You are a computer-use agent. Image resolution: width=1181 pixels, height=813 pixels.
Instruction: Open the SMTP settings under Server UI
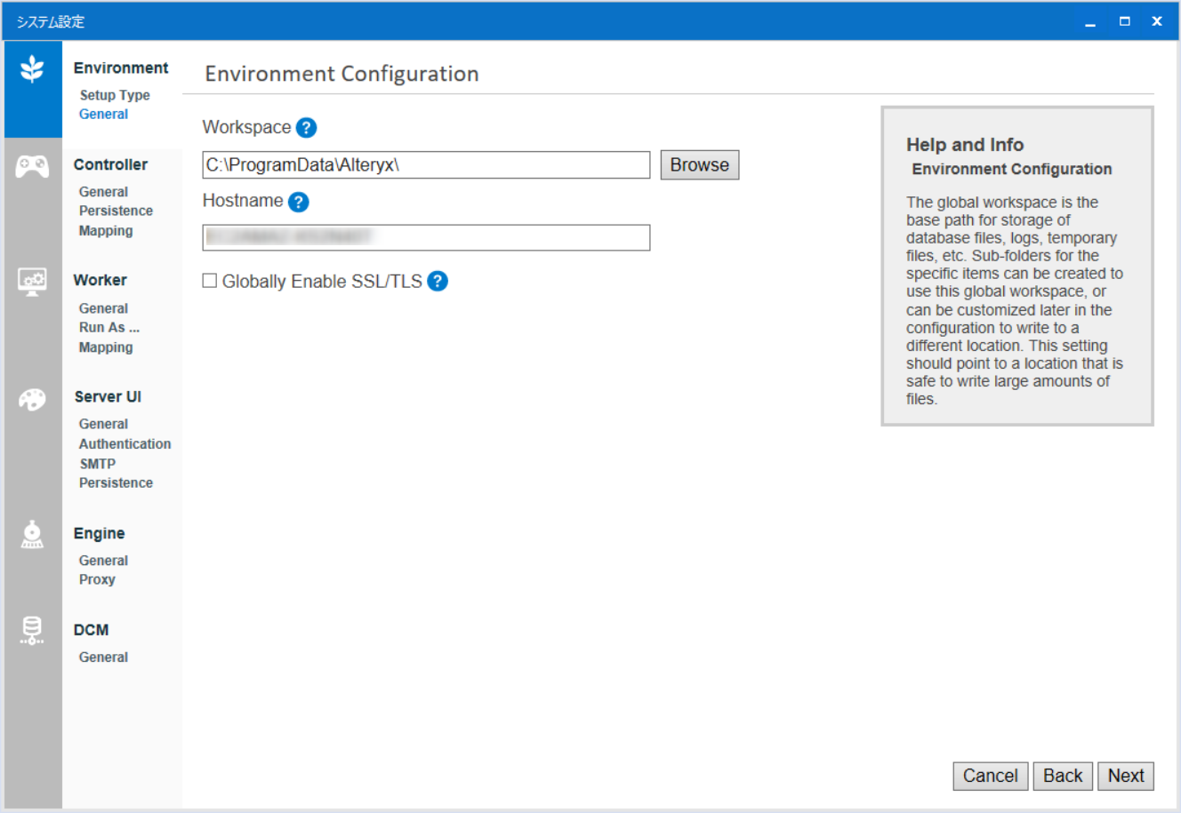pyautogui.click(x=98, y=463)
